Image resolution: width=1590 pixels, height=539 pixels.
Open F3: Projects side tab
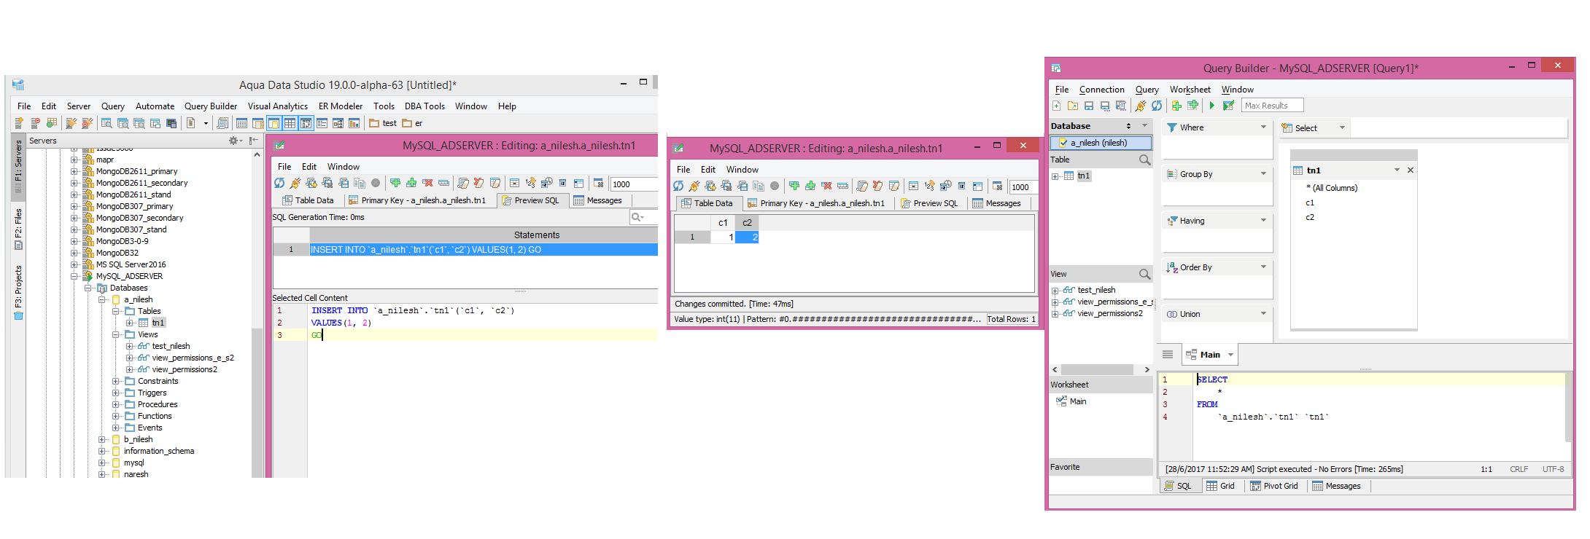pyautogui.click(x=18, y=292)
